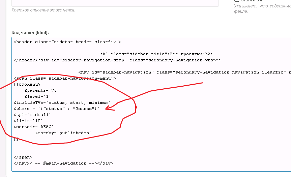The height and width of the screenshot is (177, 291).
Task: Click the 'Краткое описание этого чанка' hint text
Action: pyautogui.click(x=43, y=10)
